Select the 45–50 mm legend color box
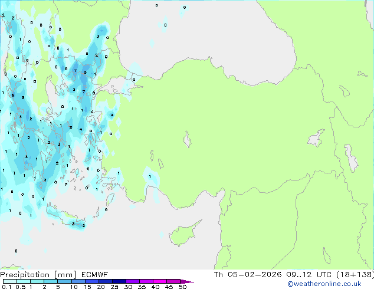The height and width of the screenshot is (289, 374). pyautogui.click(x=173, y=281)
